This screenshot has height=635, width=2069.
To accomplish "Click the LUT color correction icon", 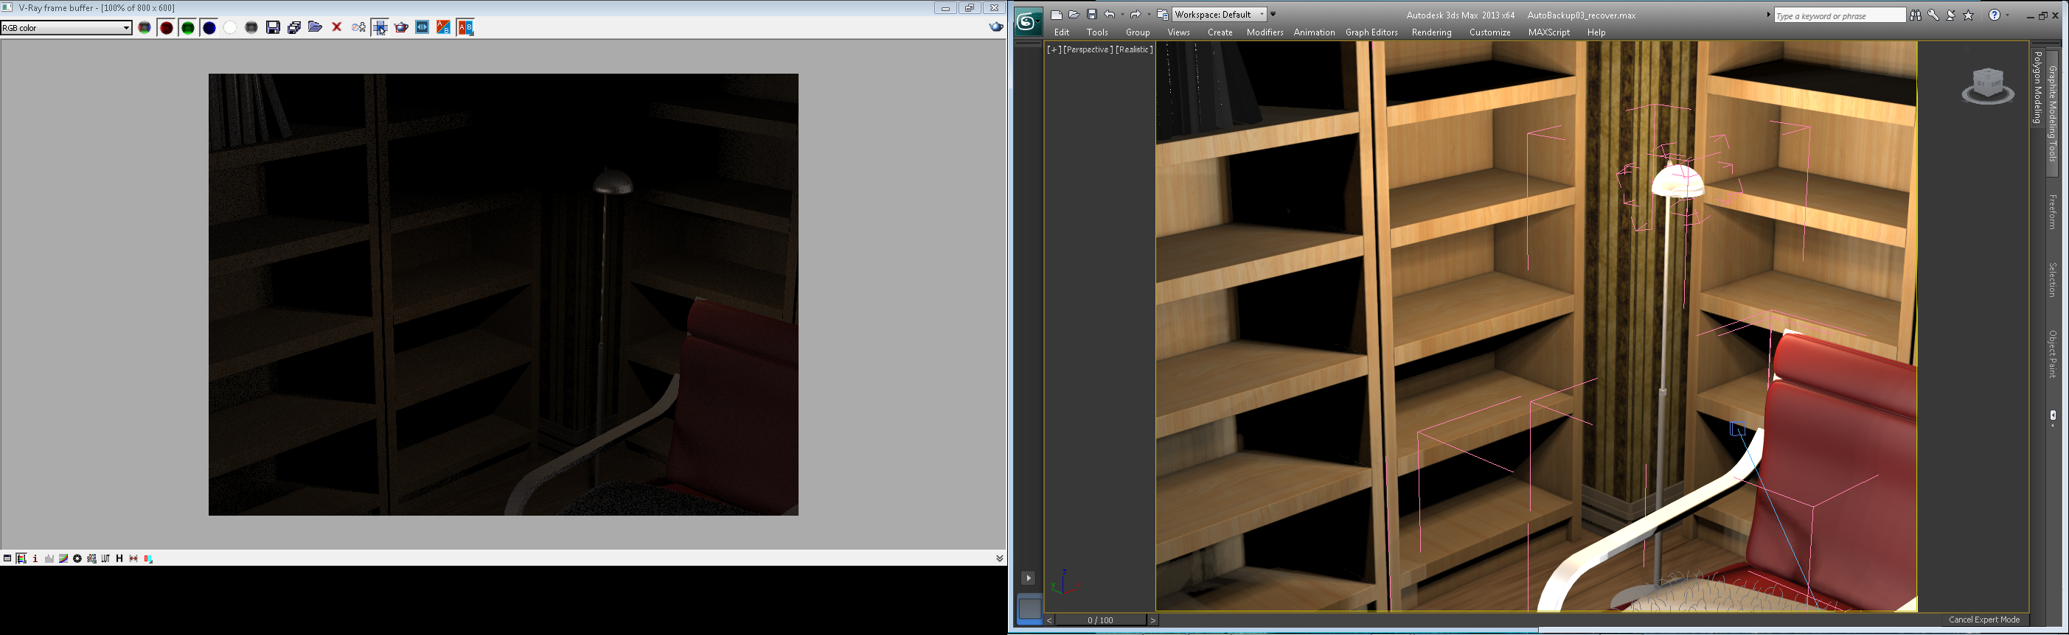I will [105, 558].
